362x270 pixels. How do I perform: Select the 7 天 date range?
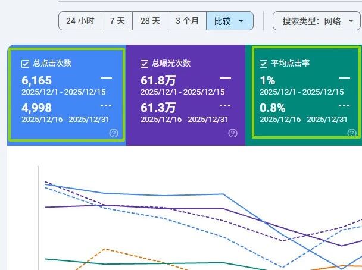[117, 21]
